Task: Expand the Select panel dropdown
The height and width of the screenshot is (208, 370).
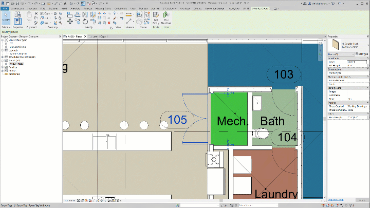Action: tap(6, 27)
